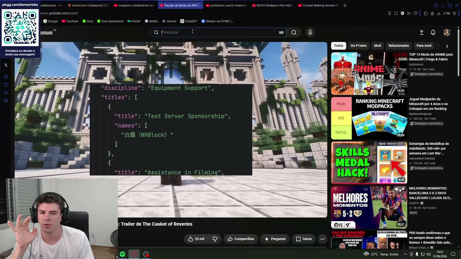Open the Gemini bookmark
461x259 pixels.
pyautogui.click(x=169, y=21)
